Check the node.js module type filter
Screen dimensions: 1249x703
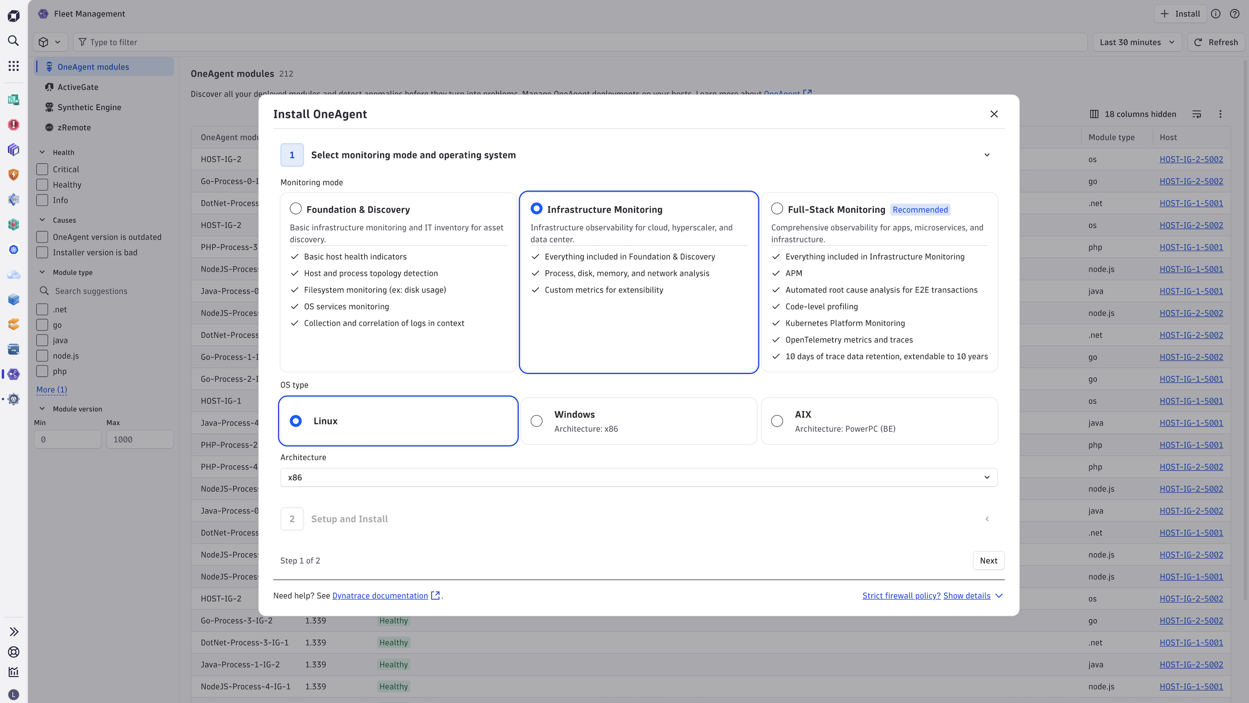(42, 356)
